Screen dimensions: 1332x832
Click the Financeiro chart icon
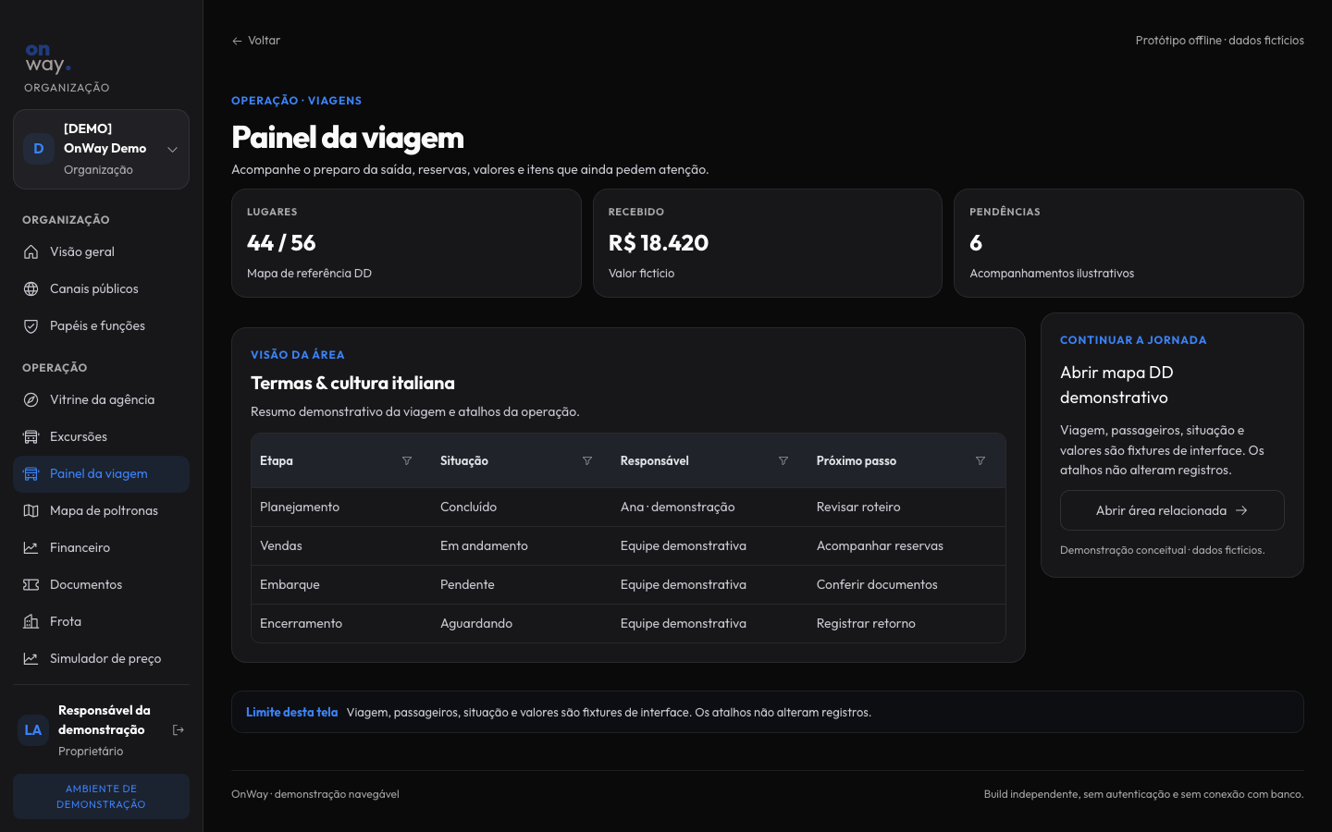(x=31, y=547)
